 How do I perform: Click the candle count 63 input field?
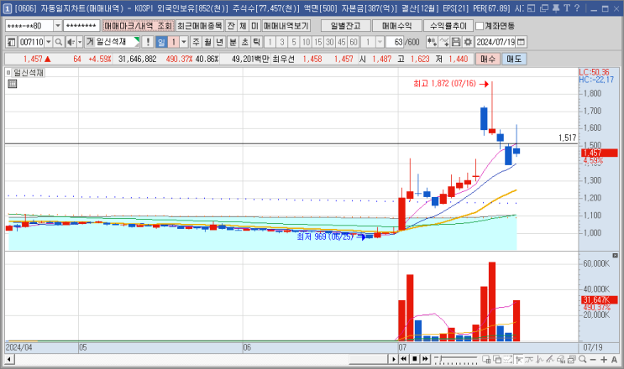coord(396,42)
